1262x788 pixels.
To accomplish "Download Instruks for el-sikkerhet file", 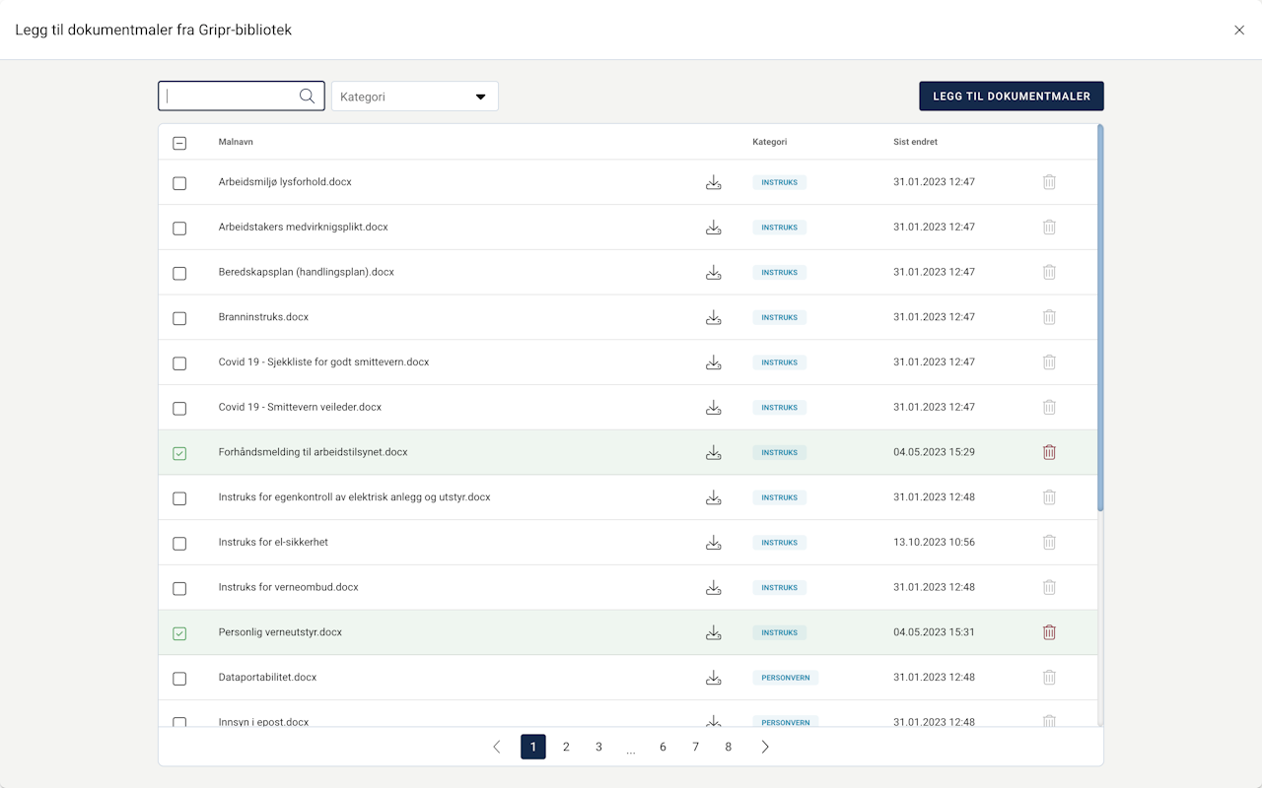I will tap(713, 543).
